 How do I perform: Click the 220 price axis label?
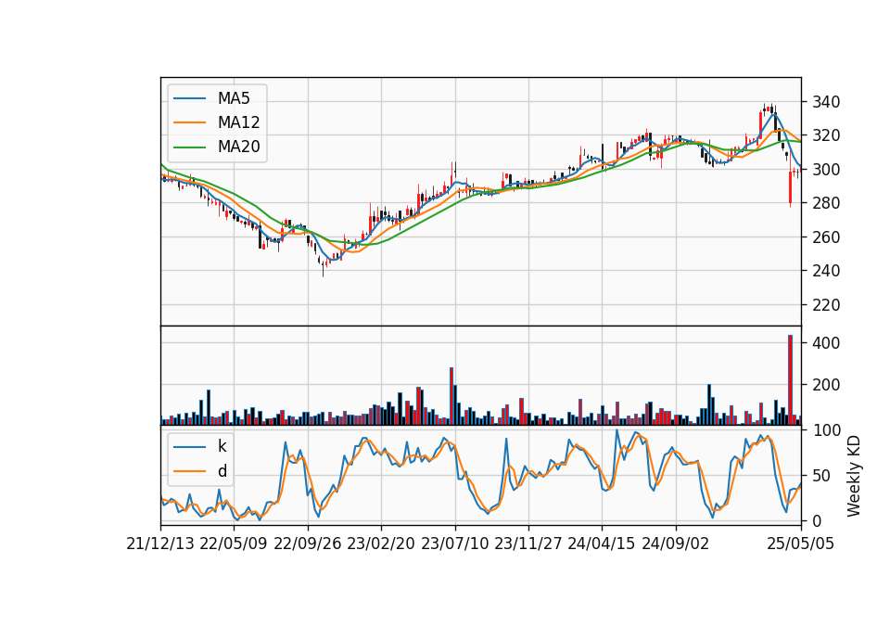[826, 305]
